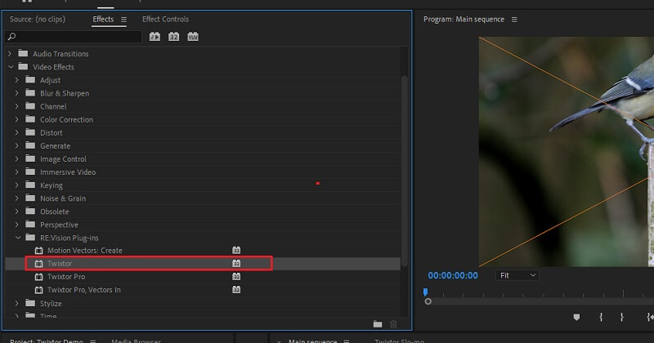This screenshot has width=654, height=343.
Task: Click the Mark Out bracket icon
Action: click(x=621, y=317)
